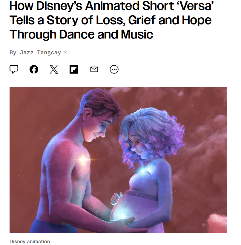Open more sharing options ellipsis icon
Screen dimensions: 241x245
coord(114,69)
